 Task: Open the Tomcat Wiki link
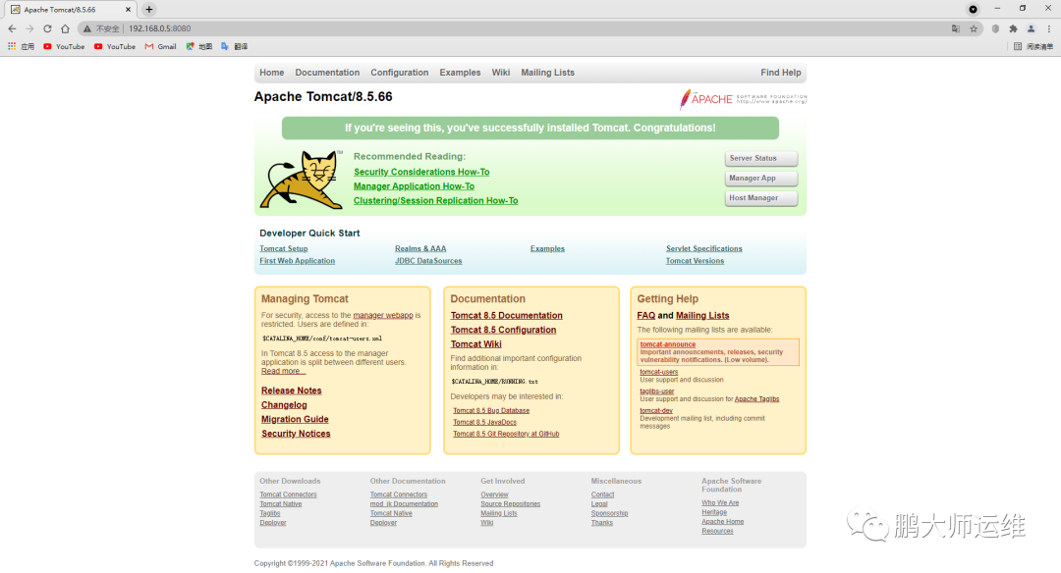(x=476, y=344)
